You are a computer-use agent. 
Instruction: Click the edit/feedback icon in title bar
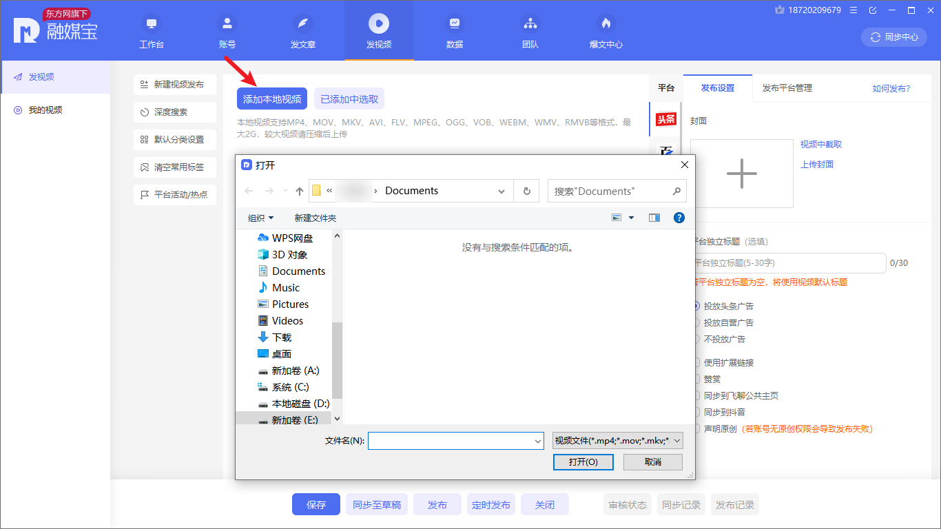point(873,10)
